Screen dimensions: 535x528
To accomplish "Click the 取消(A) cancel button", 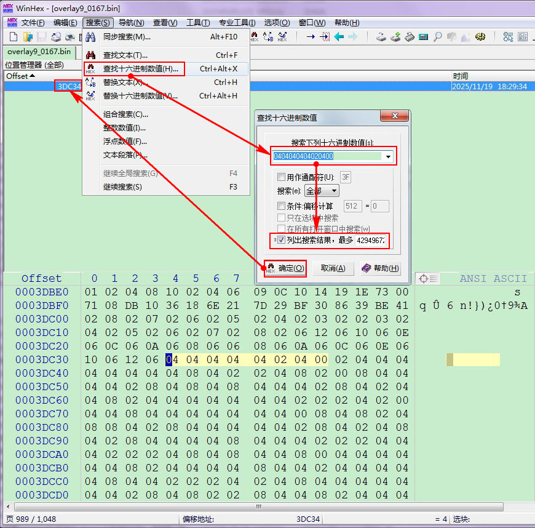I will (x=333, y=268).
